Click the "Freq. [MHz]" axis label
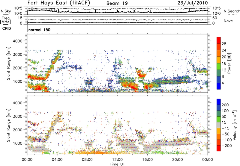This screenshot has height=166, width=240. pos(5,20)
